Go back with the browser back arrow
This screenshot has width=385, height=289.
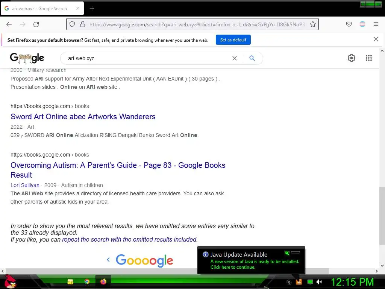pyautogui.click(x=9, y=24)
